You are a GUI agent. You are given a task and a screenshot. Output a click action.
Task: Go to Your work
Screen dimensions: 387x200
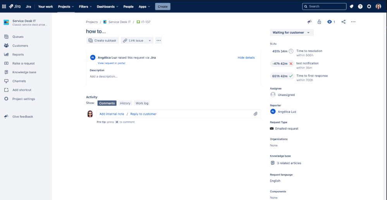pos(45,7)
